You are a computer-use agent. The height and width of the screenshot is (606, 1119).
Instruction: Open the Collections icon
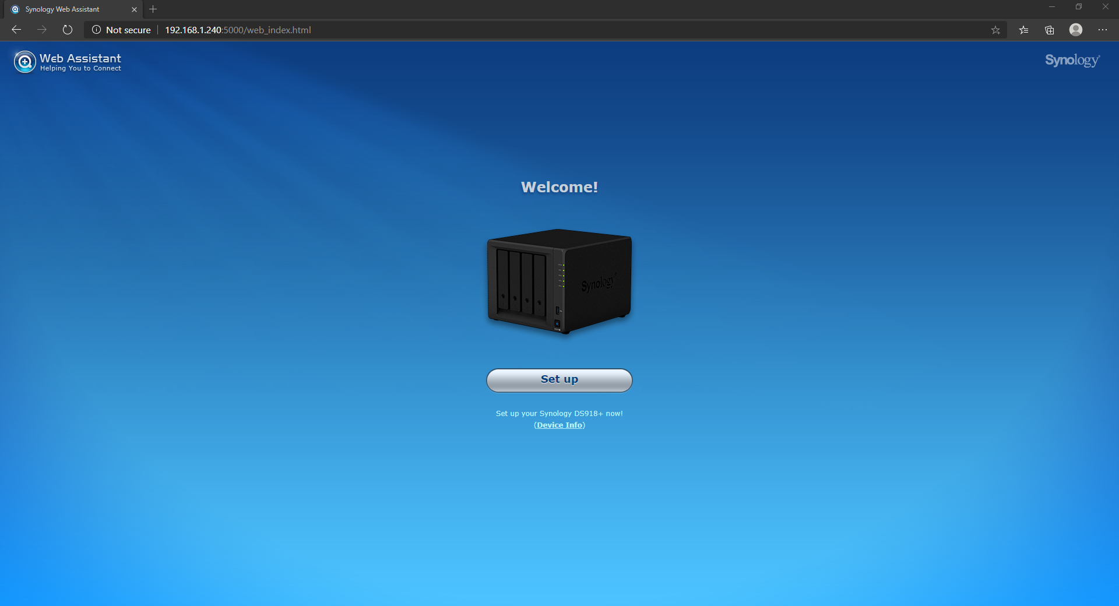1050,30
